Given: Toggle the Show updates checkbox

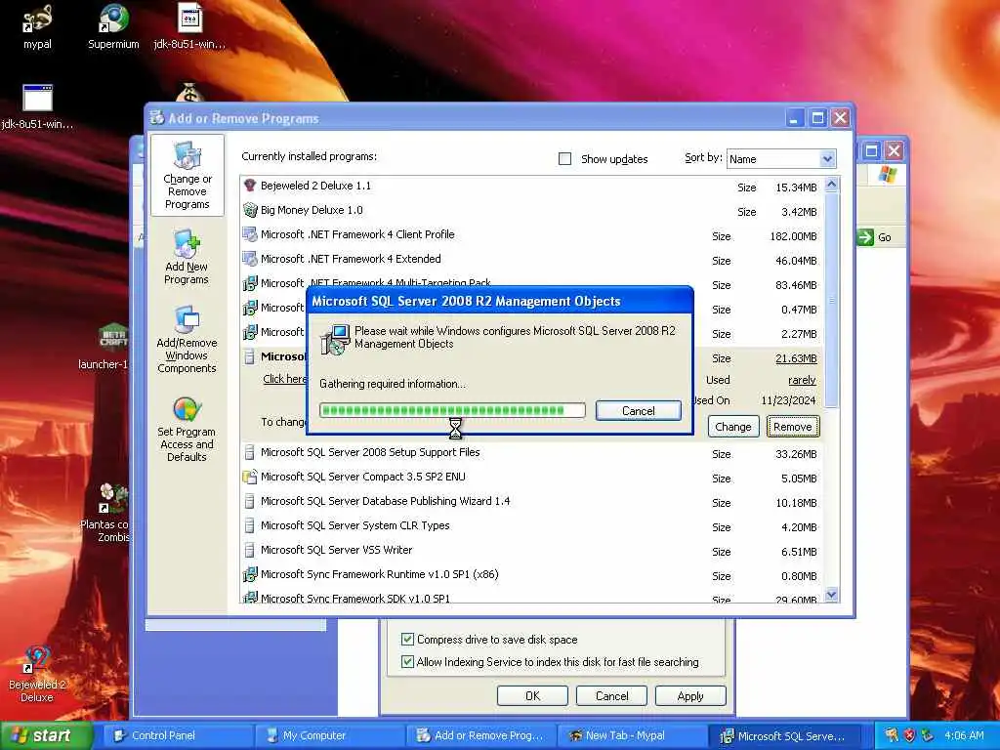Looking at the screenshot, I should (x=565, y=159).
